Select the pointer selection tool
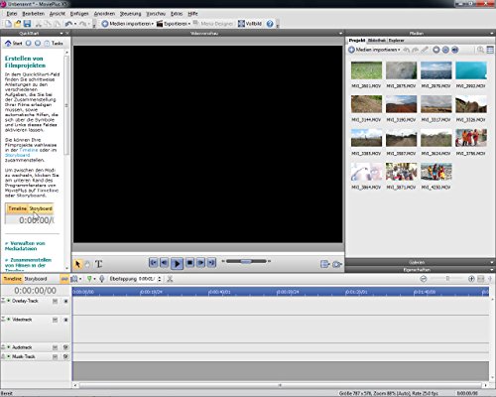 pyautogui.click(x=78, y=264)
